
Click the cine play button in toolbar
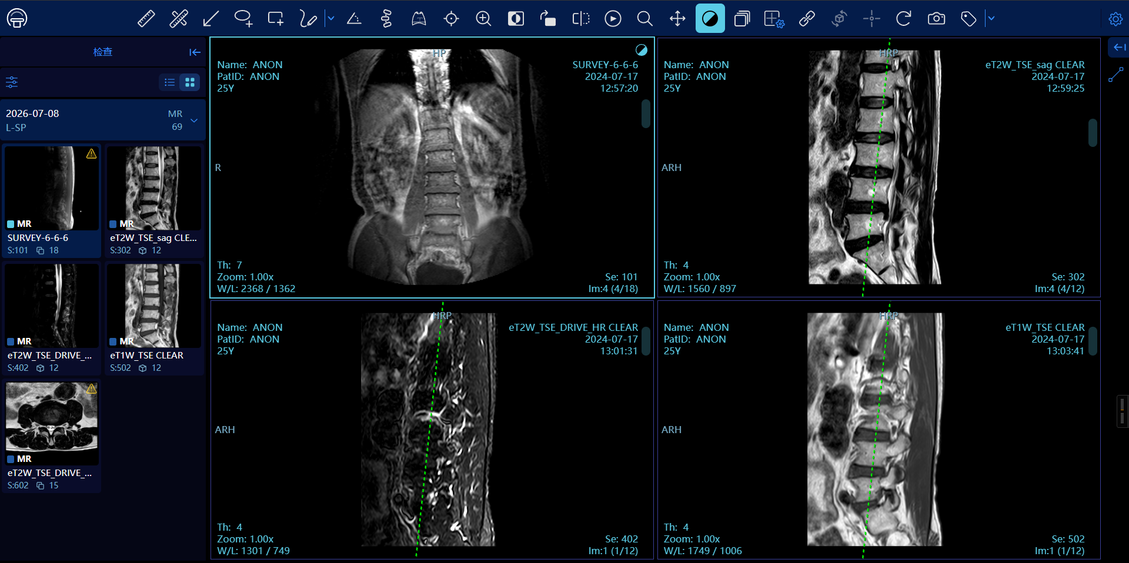click(613, 19)
